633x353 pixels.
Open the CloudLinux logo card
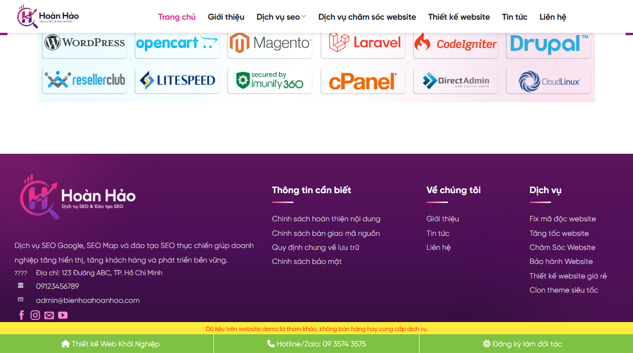pos(548,81)
